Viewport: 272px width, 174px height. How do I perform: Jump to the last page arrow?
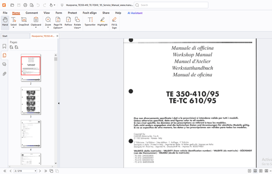pos(46,171)
